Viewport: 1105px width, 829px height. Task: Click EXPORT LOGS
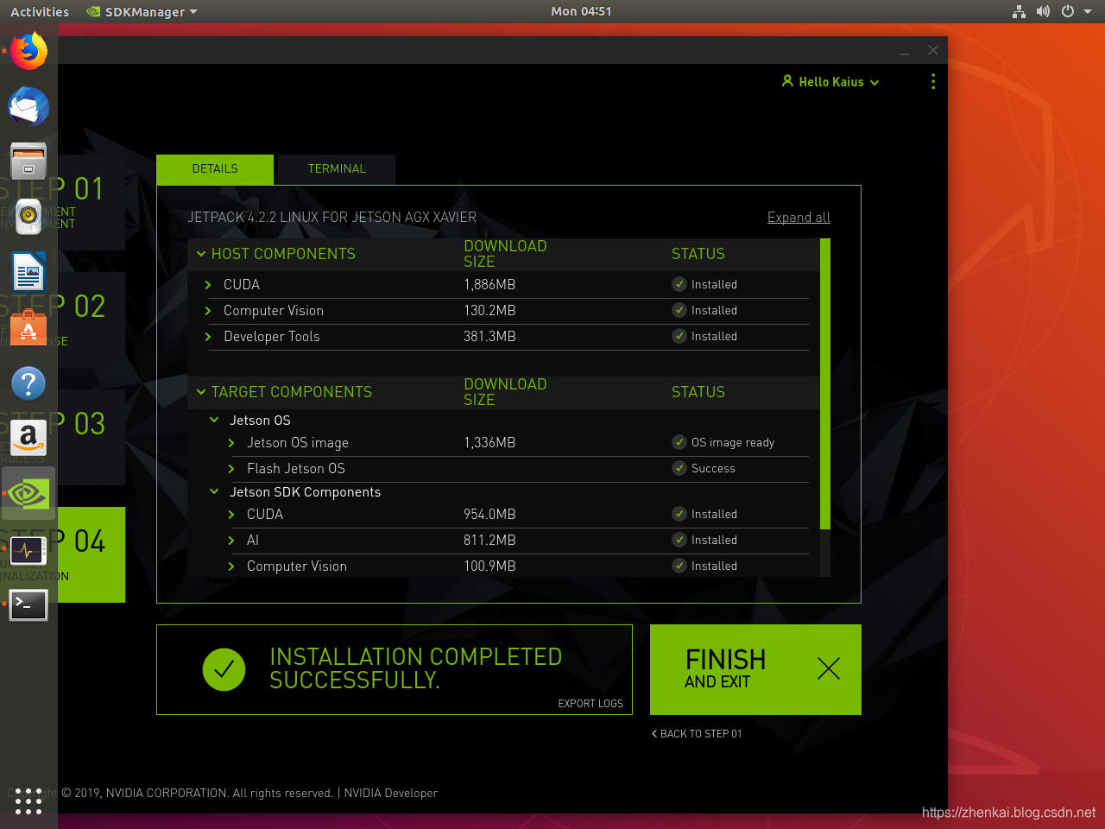pyautogui.click(x=590, y=704)
